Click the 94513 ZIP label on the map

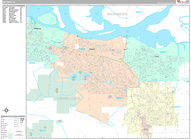pyautogui.click(x=178, y=107)
